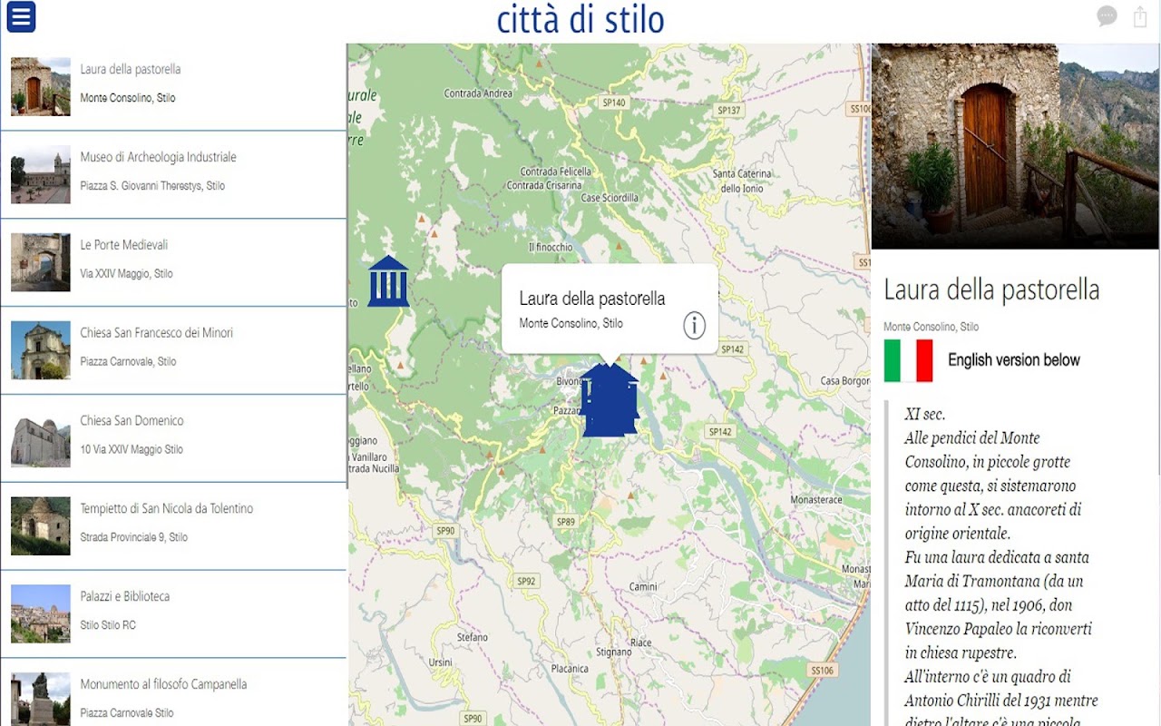Open Tempietto di San Nicola da Tolentino

coord(173,526)
